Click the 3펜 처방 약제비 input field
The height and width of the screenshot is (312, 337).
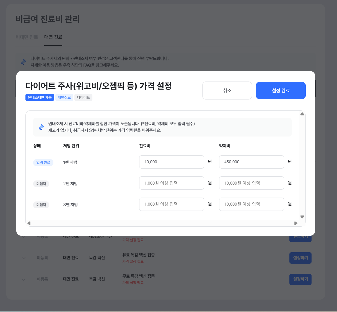point(252,204)
